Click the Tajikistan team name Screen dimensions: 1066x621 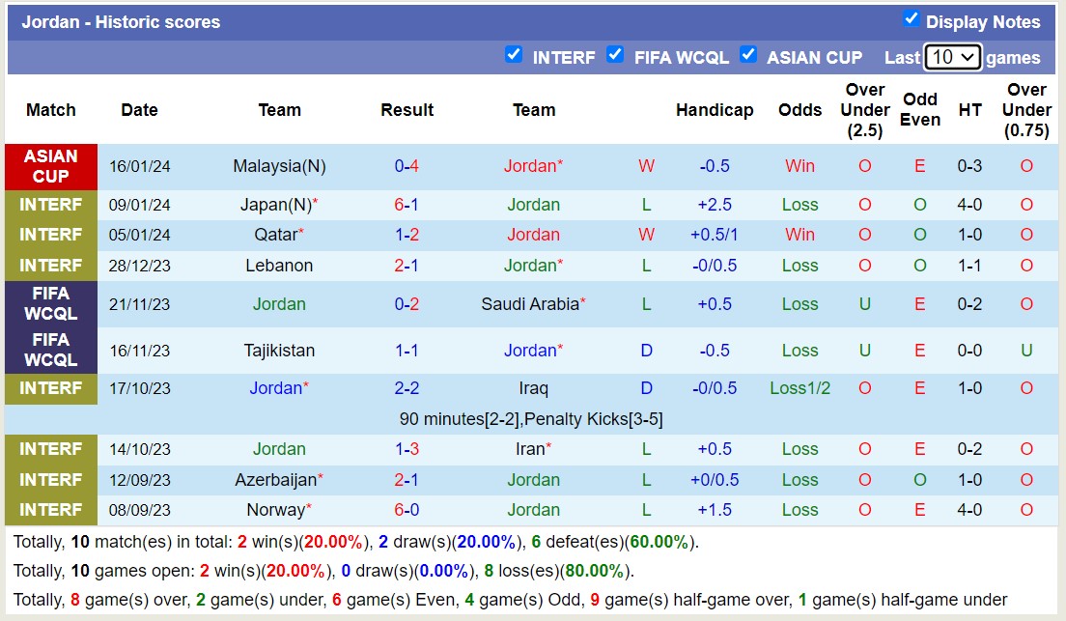point(280,351)
